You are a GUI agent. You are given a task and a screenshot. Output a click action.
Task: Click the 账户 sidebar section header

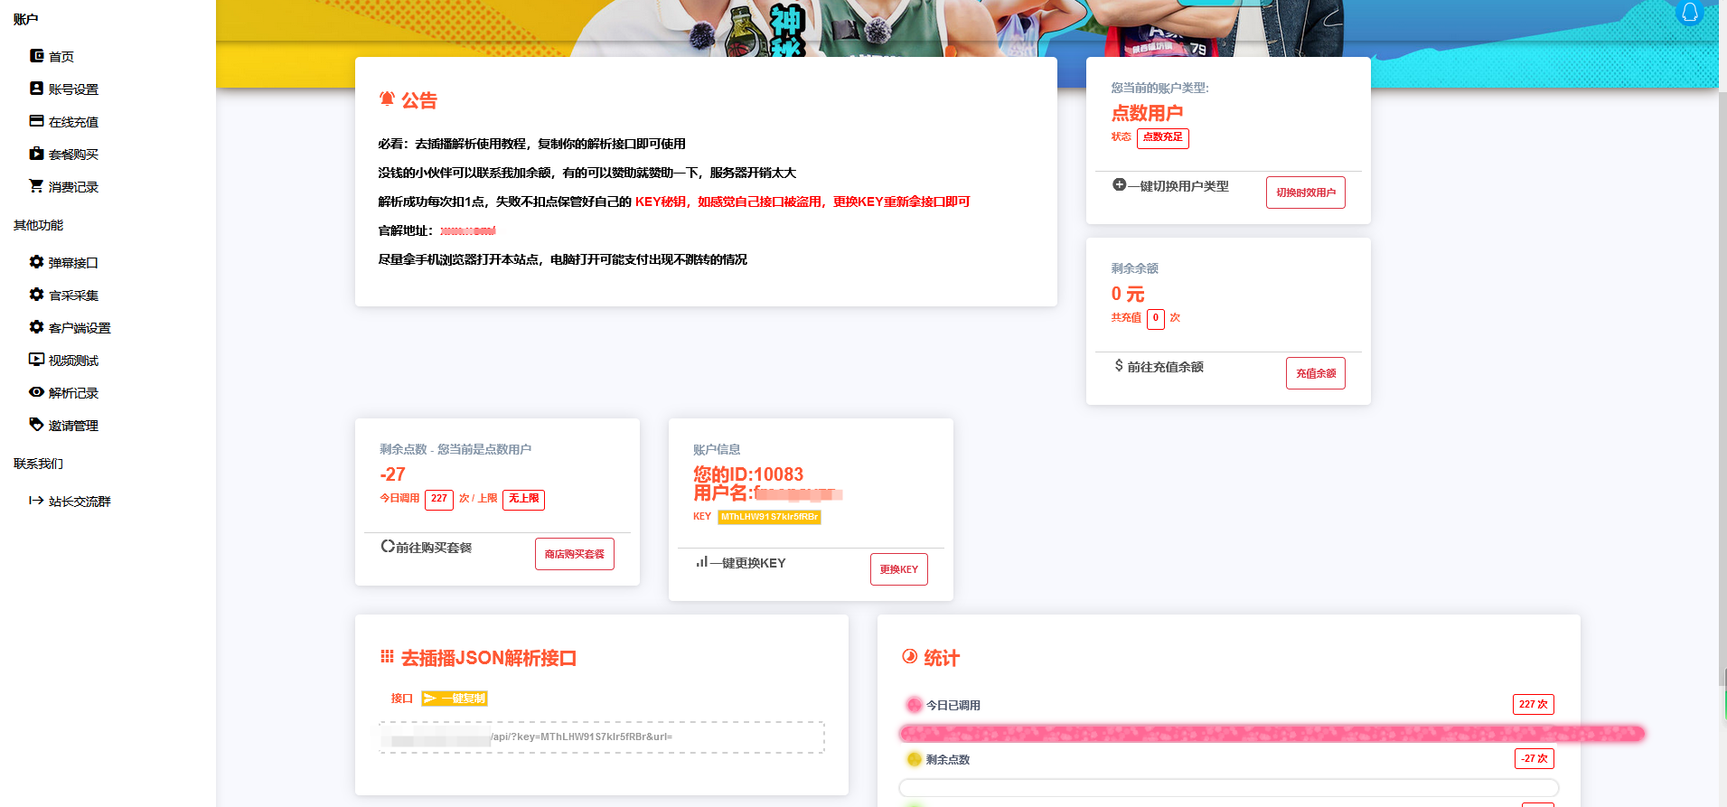point(25,19)
